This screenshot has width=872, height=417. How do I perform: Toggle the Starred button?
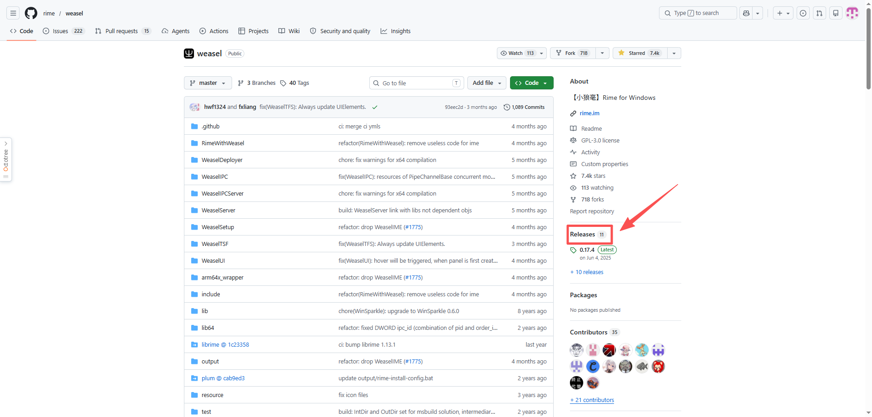(640, 53)
